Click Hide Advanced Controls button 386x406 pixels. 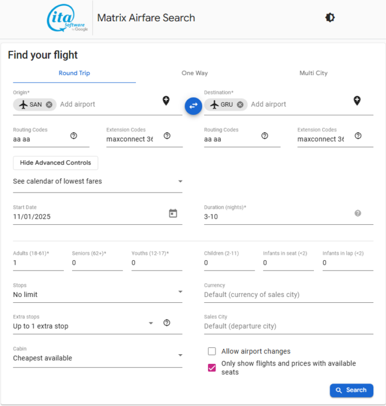(55, 163)
